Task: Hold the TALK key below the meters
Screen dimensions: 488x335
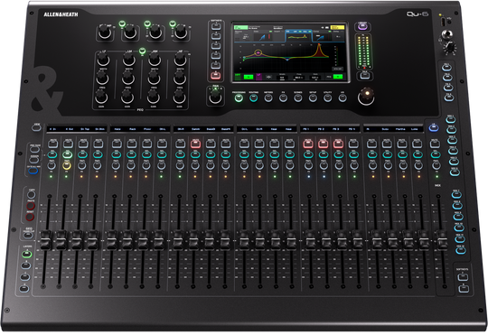Action: click(x=364, y=75)
